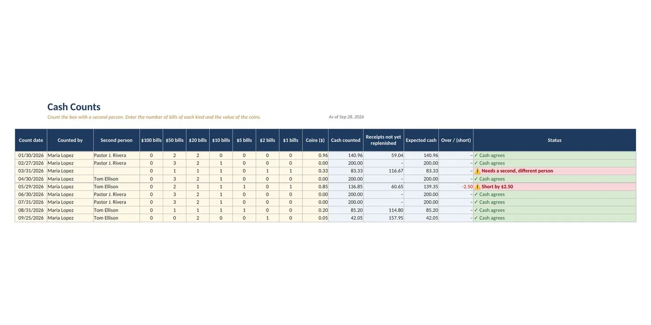
Task: Select the "Expected cash" column header
Action: tap(421, 140)
